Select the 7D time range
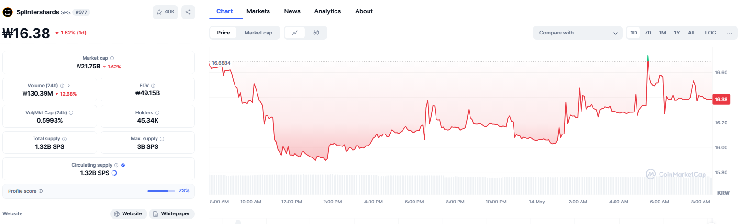The width and height of the screenshot is (738, 224). coord(648,33)
